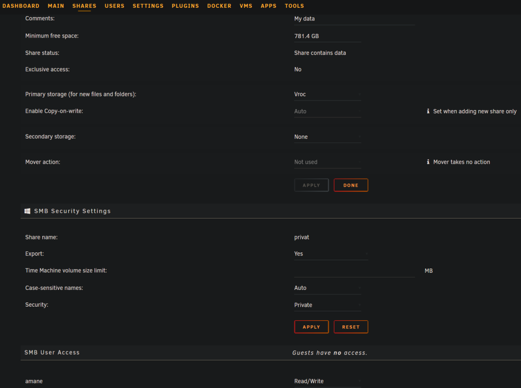Image resolution: width=521 pixels, height=388 pixels.
Task: Click the MB unit label
Action: [x=429, y=271]
